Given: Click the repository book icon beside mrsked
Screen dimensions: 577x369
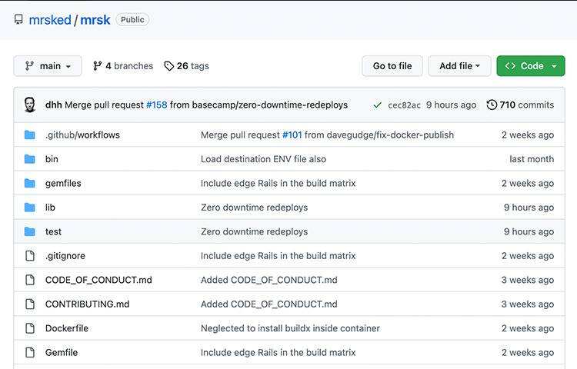Looking at the screenshot, I should pyautogui.click(x=18, y=20).
